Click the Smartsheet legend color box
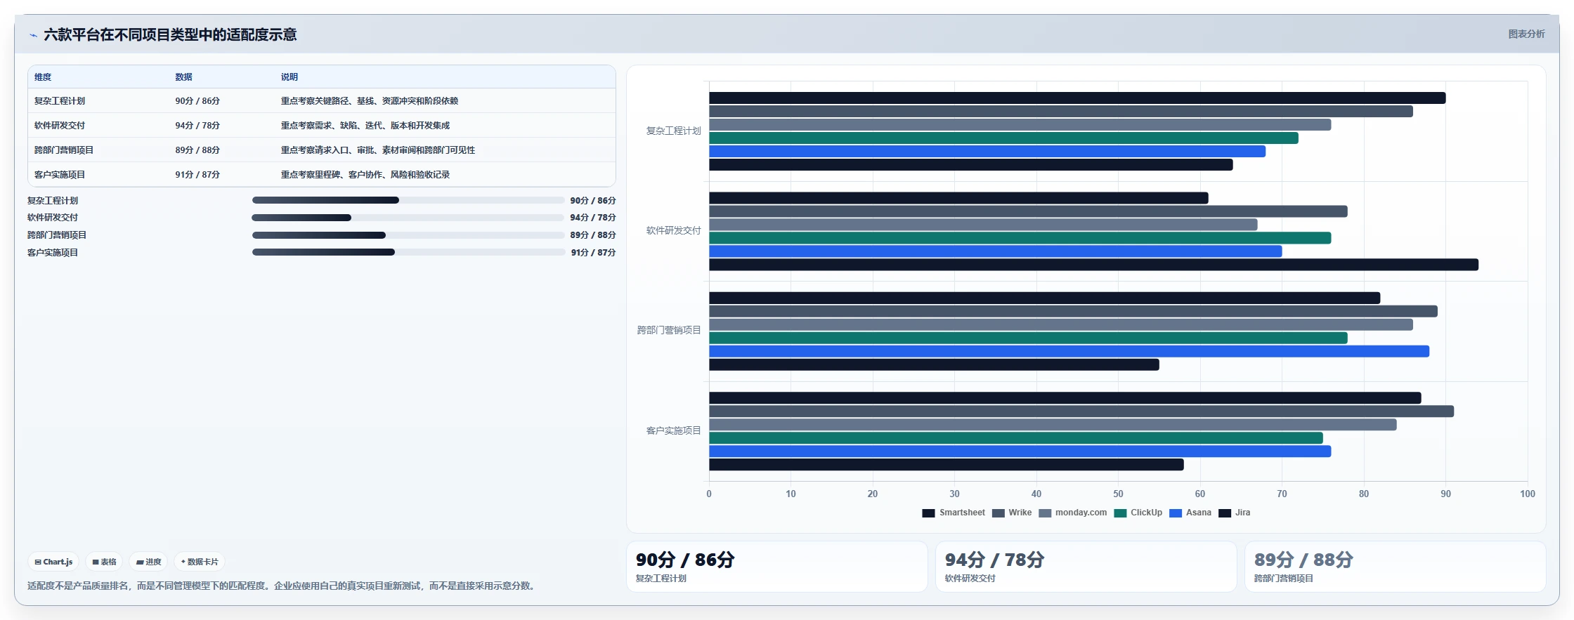The width and height of the screenshot is (1574, 620). 928,513
